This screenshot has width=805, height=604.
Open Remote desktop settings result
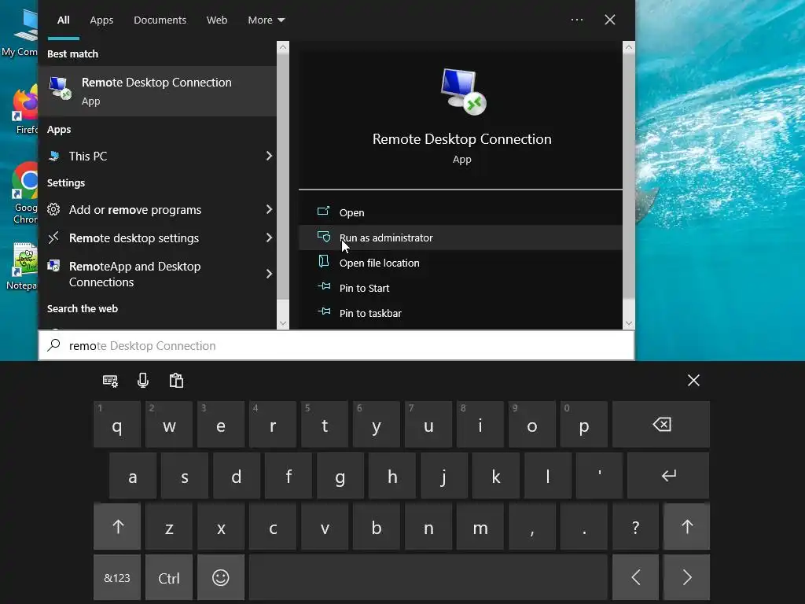pyautogui.click(x=157, y=238)
